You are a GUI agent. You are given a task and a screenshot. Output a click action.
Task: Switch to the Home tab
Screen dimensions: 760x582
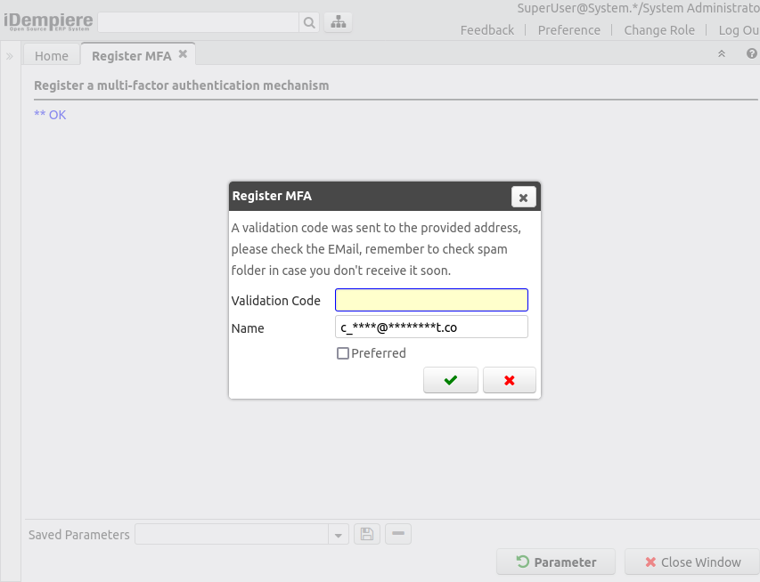pyautogui.click(x=52, y=55)
